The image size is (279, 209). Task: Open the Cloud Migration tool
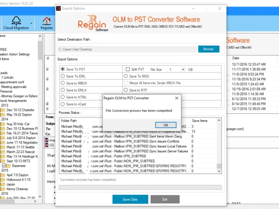[x=16, y=23]
